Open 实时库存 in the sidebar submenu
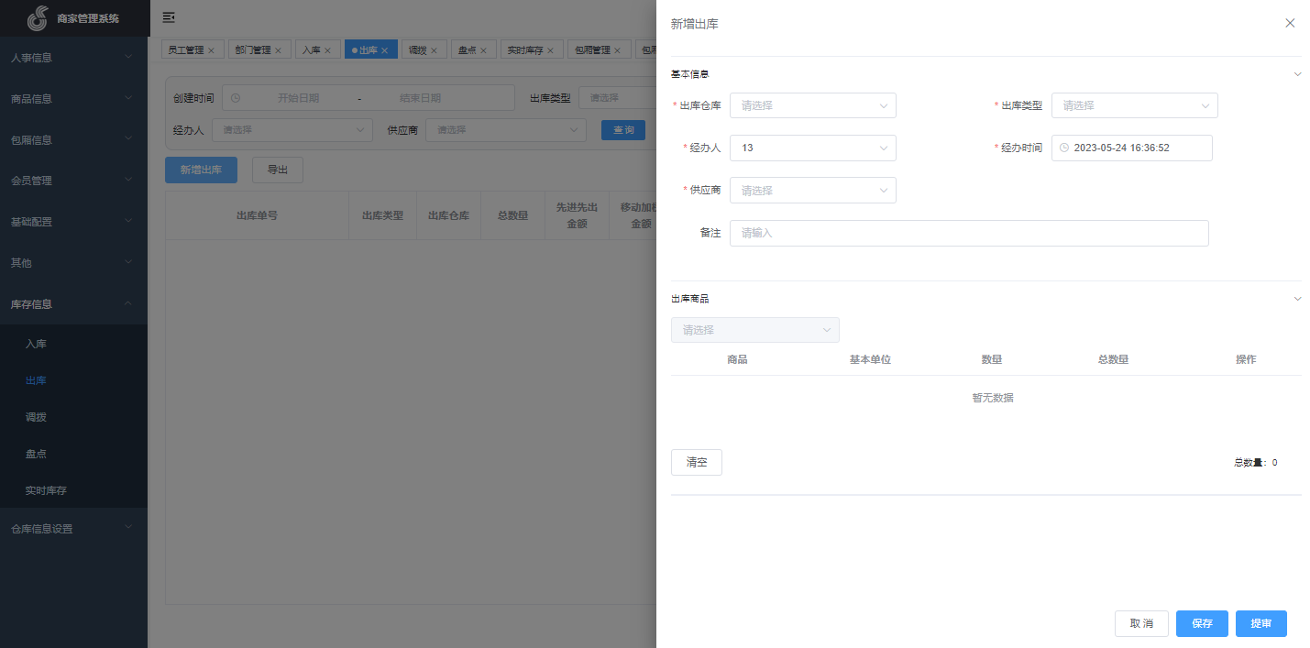Screen dimensions: 1310x648 click(x=73, y=490)
